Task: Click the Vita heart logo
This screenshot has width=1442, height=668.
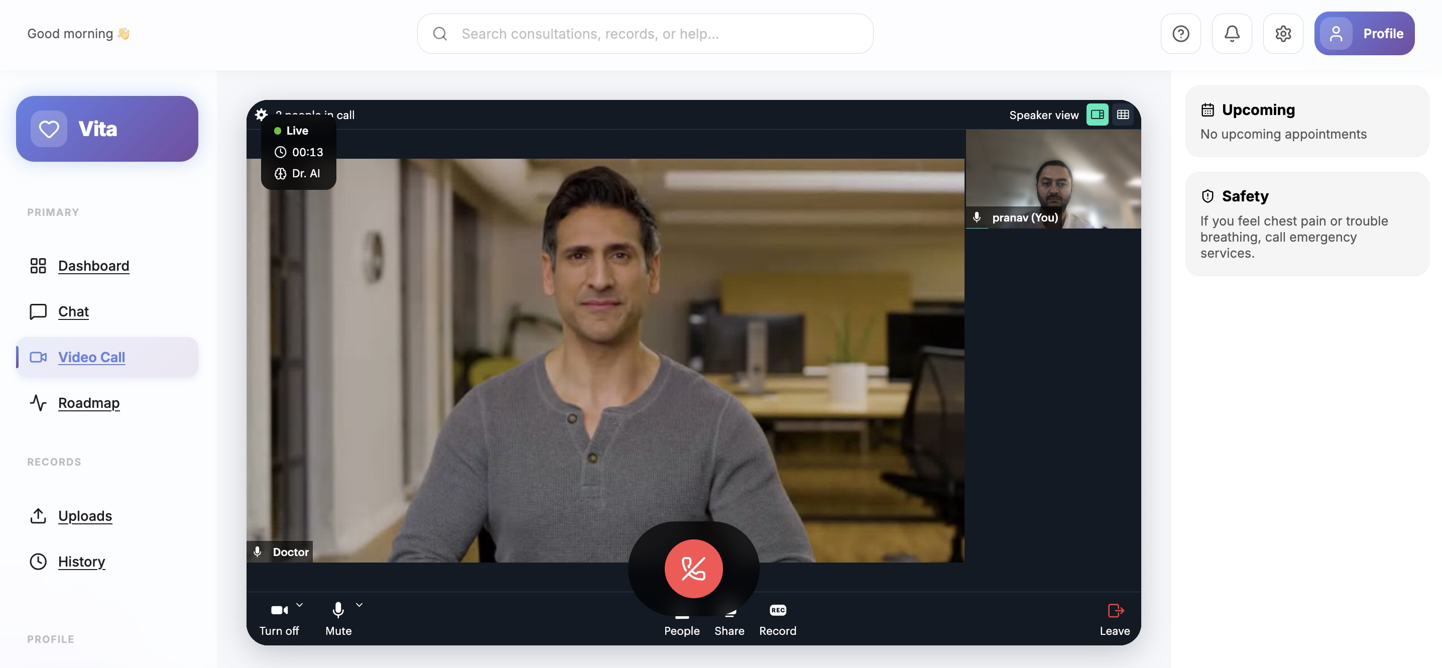Action: (49, 129)
